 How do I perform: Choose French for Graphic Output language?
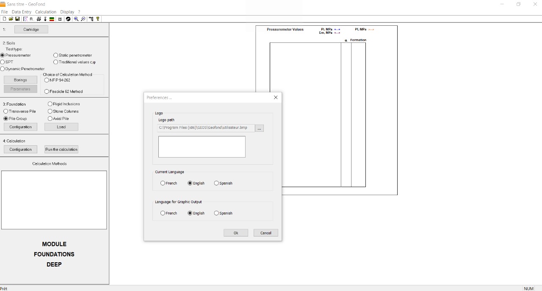click(x=169, y=213)
